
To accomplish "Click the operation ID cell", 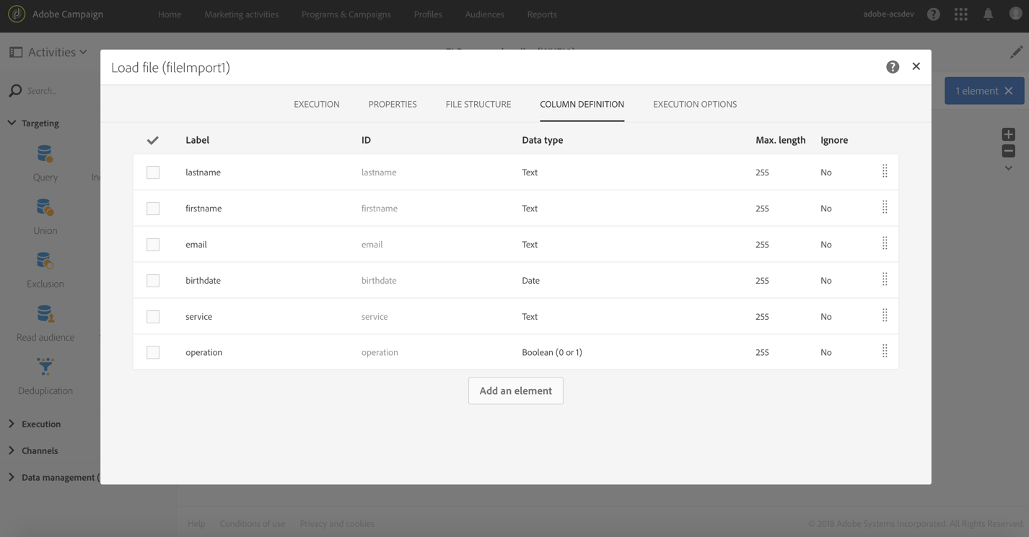I will [380, 352].
